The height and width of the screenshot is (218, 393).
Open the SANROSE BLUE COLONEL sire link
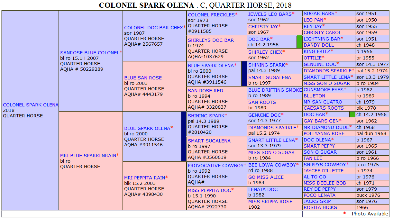(89, 53)
